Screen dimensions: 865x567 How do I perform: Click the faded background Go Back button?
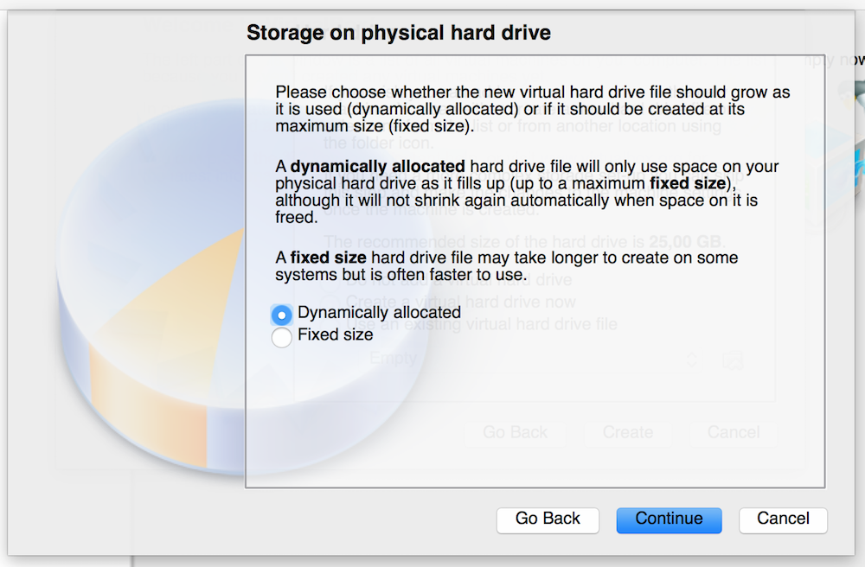point(515,432)
